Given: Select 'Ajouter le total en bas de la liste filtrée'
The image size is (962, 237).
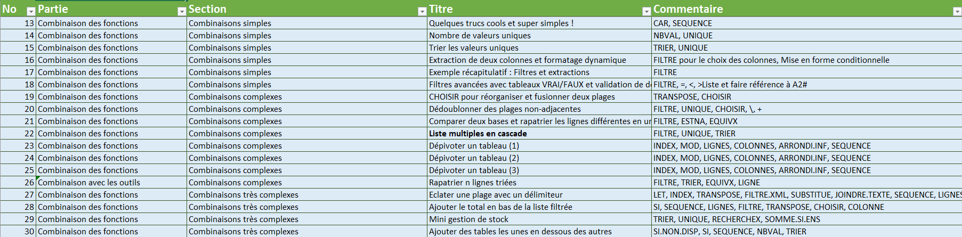Looking at the screenshot, I should tap(539, 207).
